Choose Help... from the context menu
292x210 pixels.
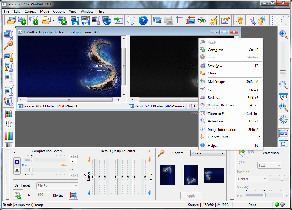pos(230,145)
